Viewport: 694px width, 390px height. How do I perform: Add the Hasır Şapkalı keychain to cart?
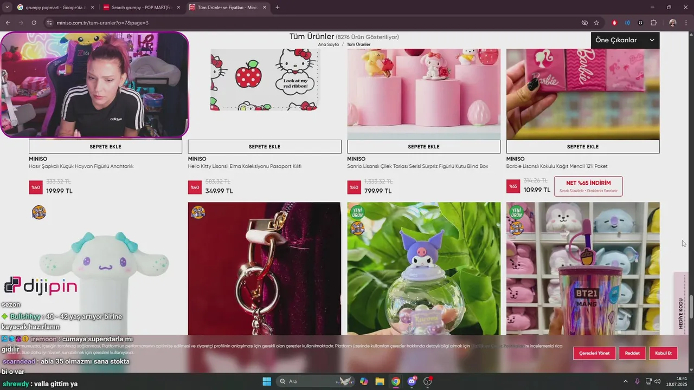coord(105,147)
